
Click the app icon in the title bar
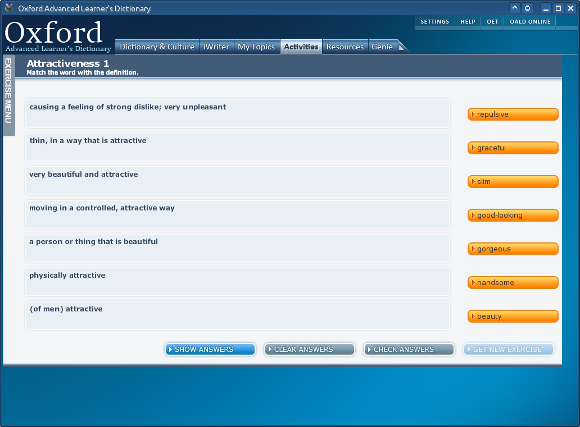click(x=9, y=8)
